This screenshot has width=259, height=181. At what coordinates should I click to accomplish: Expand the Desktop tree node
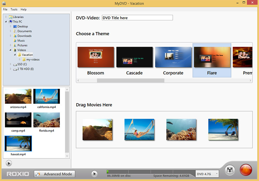pos(11,27)
